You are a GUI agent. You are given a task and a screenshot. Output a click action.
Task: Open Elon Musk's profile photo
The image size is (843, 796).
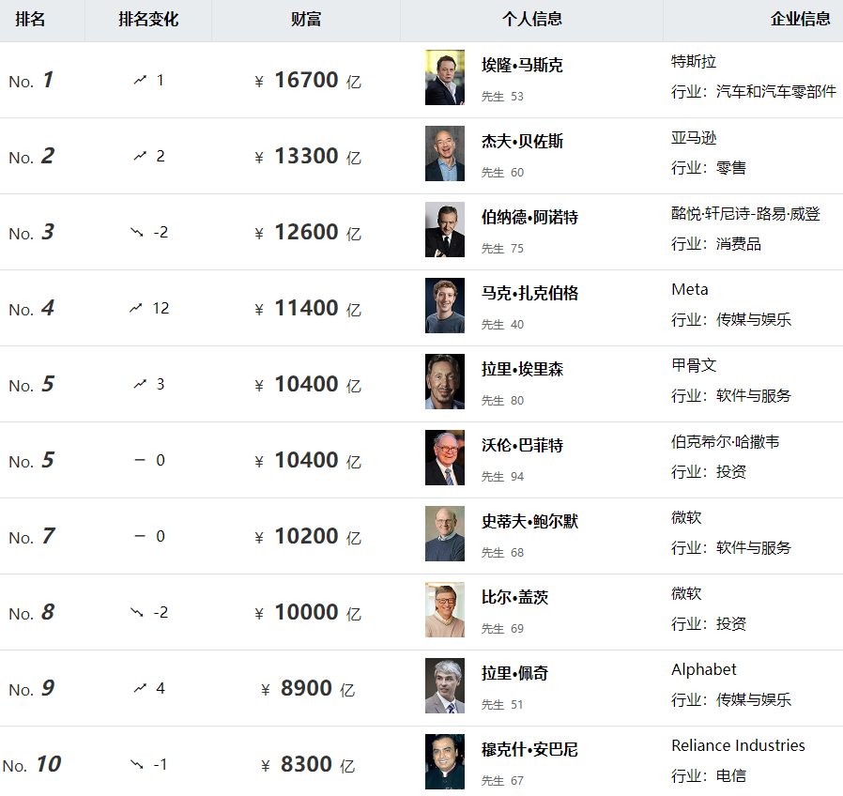(x=444, y=78)
